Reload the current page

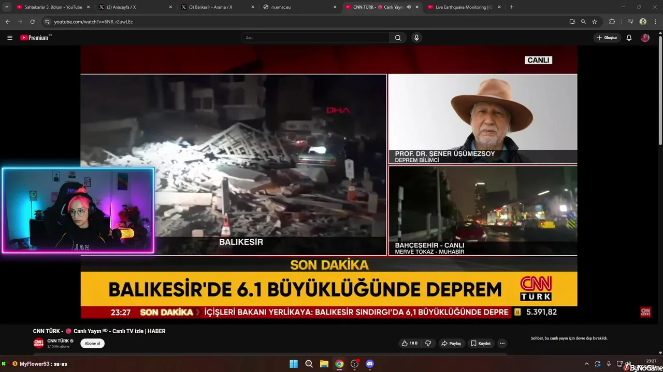coord(32,22)
